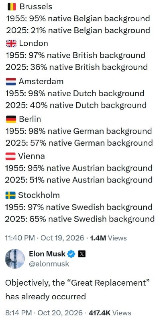Click the Austrian flag icon beside Vienna
The height and width of the screenshot is (321, 165).
[10, 156]
